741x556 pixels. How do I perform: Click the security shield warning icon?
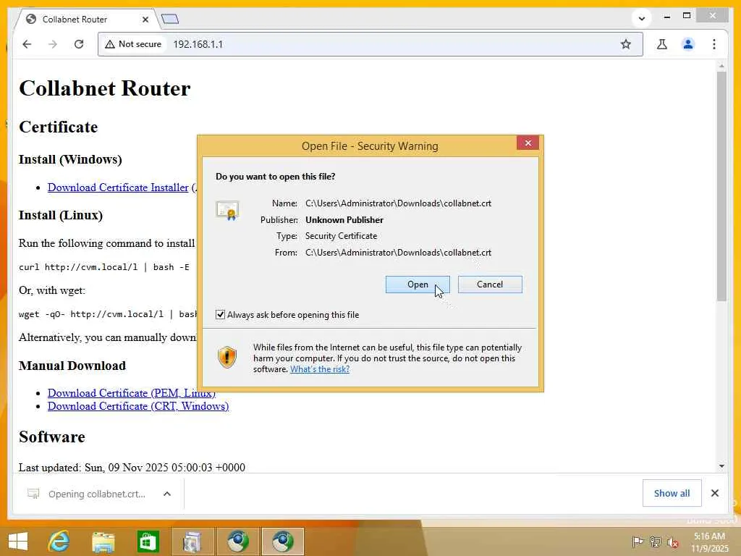pos(226,357)
